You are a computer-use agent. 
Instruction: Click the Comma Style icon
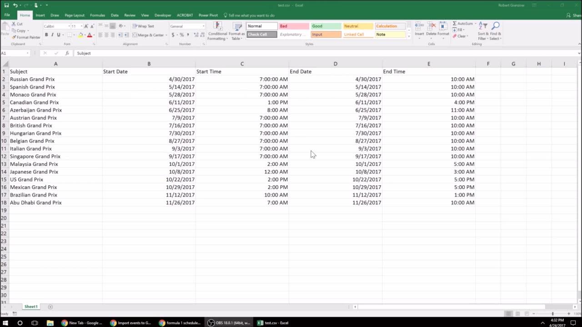pos(188,35)
